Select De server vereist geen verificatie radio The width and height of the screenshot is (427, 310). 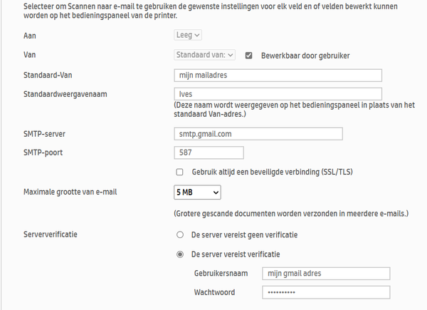(x=180, y=234)
